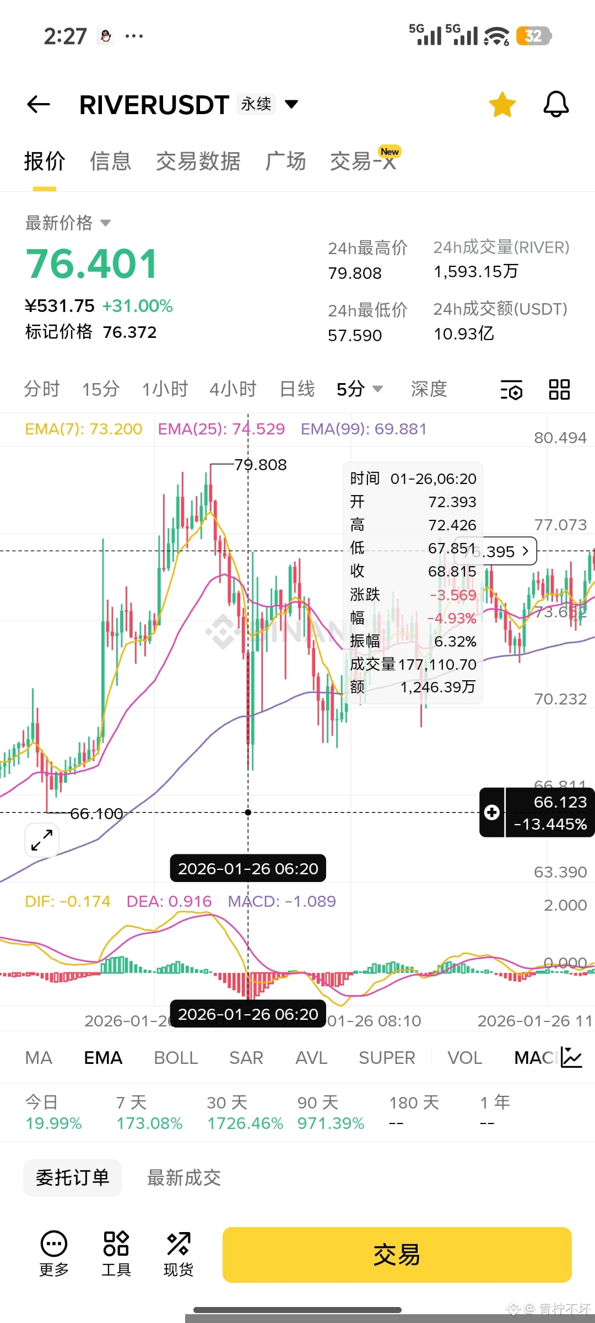The height and width of the screenshot is (1323, 595).
Task: Open 工具 tools at the bottom
Action: pyautogui.click(x=116, y=1255)
